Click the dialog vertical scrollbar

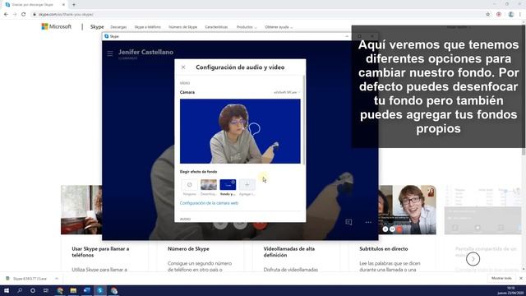(x=304, y=120)
